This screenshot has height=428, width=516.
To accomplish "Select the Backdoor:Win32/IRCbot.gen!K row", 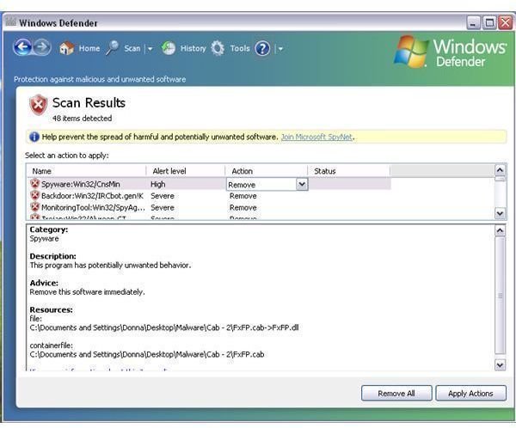I will (x=209, y=196).
